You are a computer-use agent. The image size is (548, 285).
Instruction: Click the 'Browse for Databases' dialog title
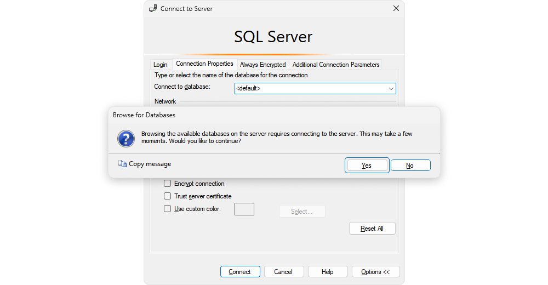point(144,115)
